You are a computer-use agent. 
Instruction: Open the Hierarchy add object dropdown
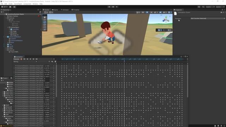2,12
